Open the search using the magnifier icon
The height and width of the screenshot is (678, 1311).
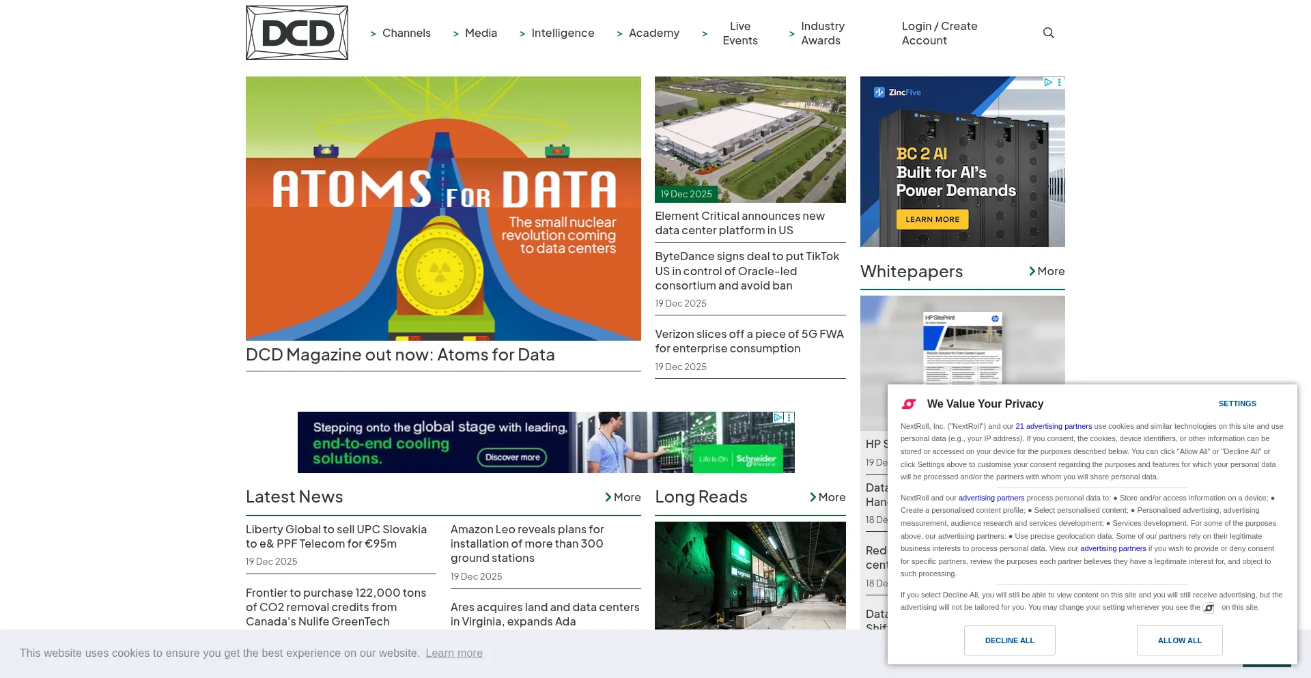coord(1049,33)
